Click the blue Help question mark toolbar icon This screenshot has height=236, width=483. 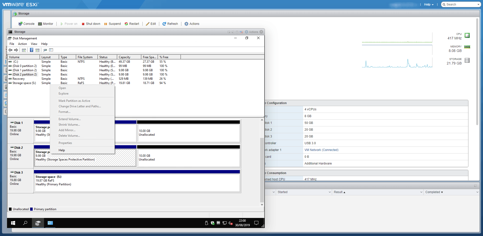pos(31,50)
